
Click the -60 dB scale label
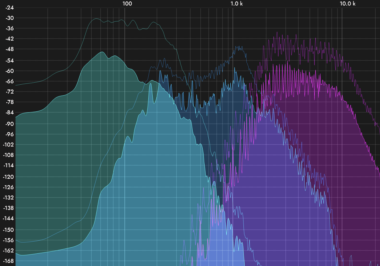(x=9, y=71)
